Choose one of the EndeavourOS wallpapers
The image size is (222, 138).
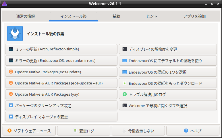168,72
